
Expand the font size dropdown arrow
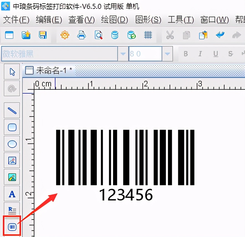click(167, 54)
